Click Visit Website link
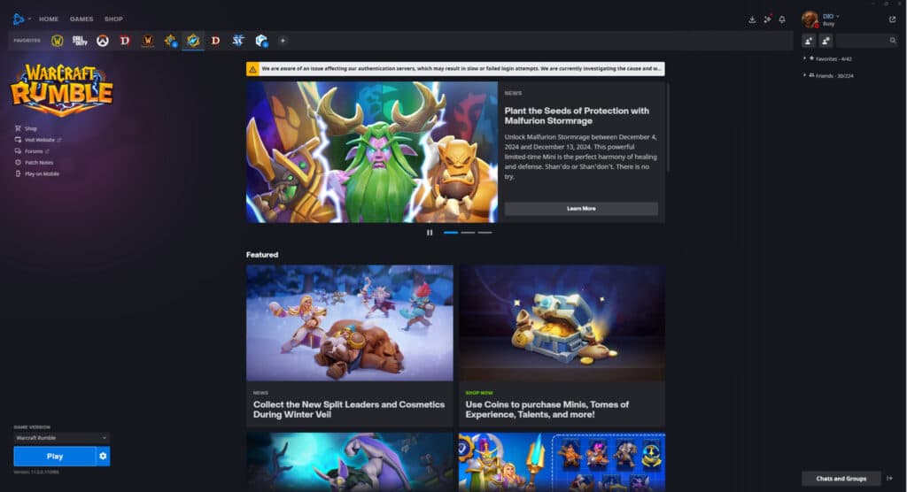Viewport: 907px width, 492px height. point(38,140)
